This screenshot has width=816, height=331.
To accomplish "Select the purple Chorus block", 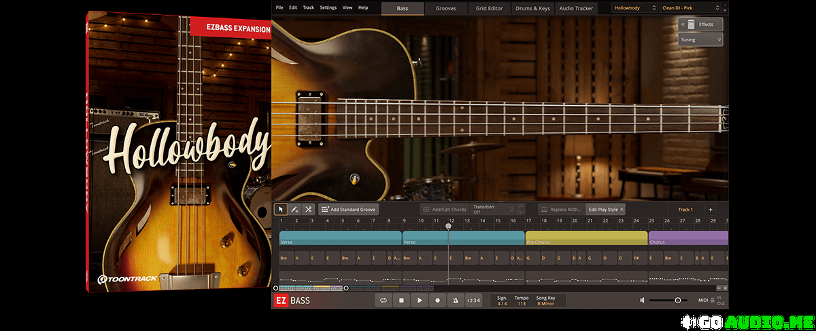I will 688,238.
